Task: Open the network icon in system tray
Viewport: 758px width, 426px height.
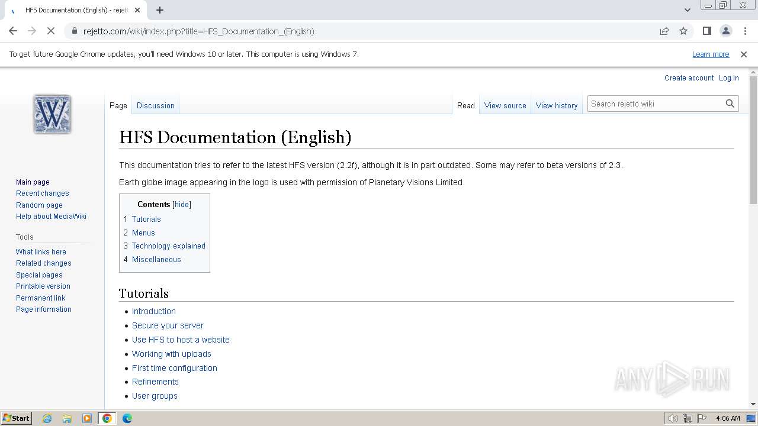Action: [x=688, y=418]
